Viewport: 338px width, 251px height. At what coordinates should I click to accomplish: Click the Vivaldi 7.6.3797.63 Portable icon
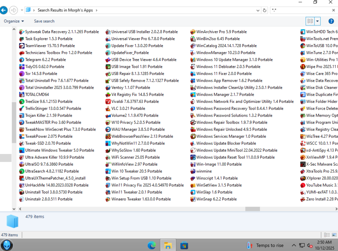[x=108, y=101]
